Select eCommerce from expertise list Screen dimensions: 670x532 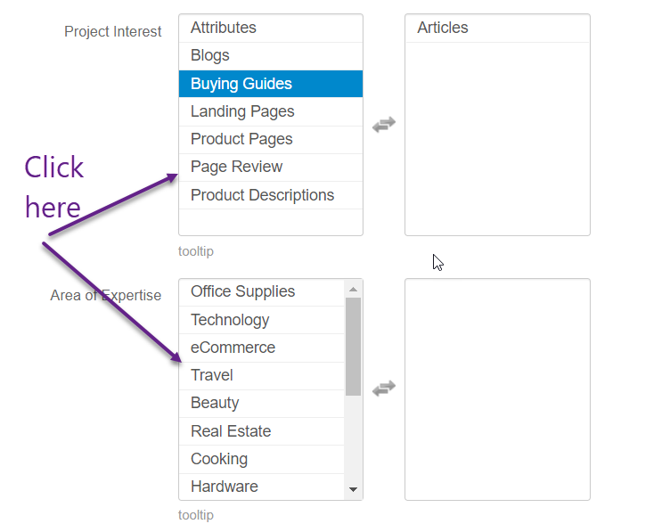(262, 348)
